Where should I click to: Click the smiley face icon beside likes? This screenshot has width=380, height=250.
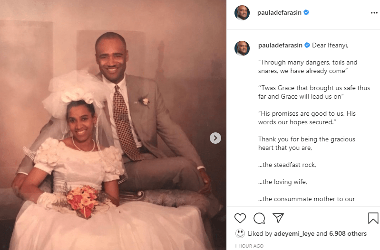click(240, 233)
